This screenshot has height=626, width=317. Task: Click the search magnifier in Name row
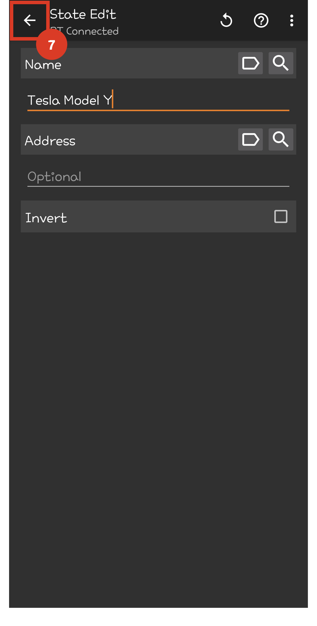281,63
